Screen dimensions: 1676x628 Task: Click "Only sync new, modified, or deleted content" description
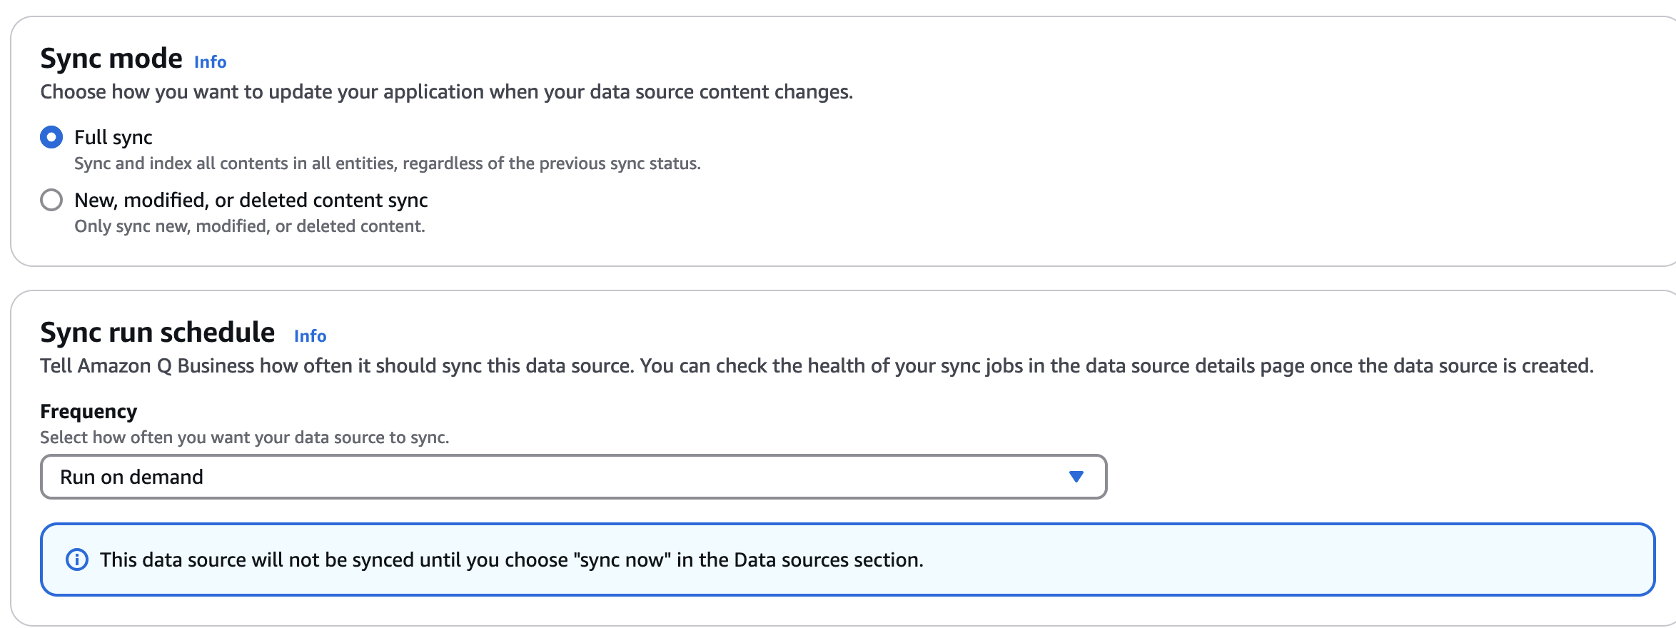(249, 226)
